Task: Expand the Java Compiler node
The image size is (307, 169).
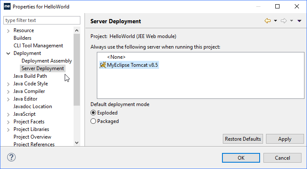Action: click(x=8, y=92)
